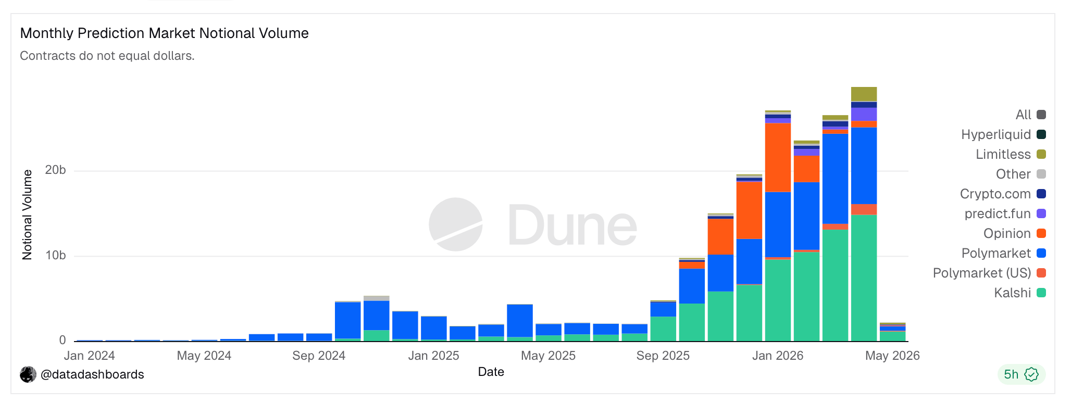Click the green Kalshi segment of the tallest bar
1071x403 pixels.
coord(864,278)
